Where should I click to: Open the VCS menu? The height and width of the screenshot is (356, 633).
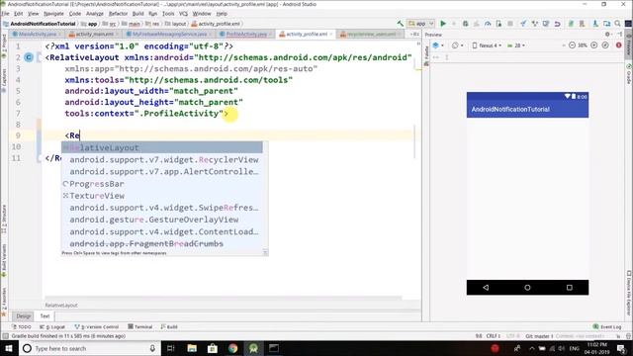point(183,14)
